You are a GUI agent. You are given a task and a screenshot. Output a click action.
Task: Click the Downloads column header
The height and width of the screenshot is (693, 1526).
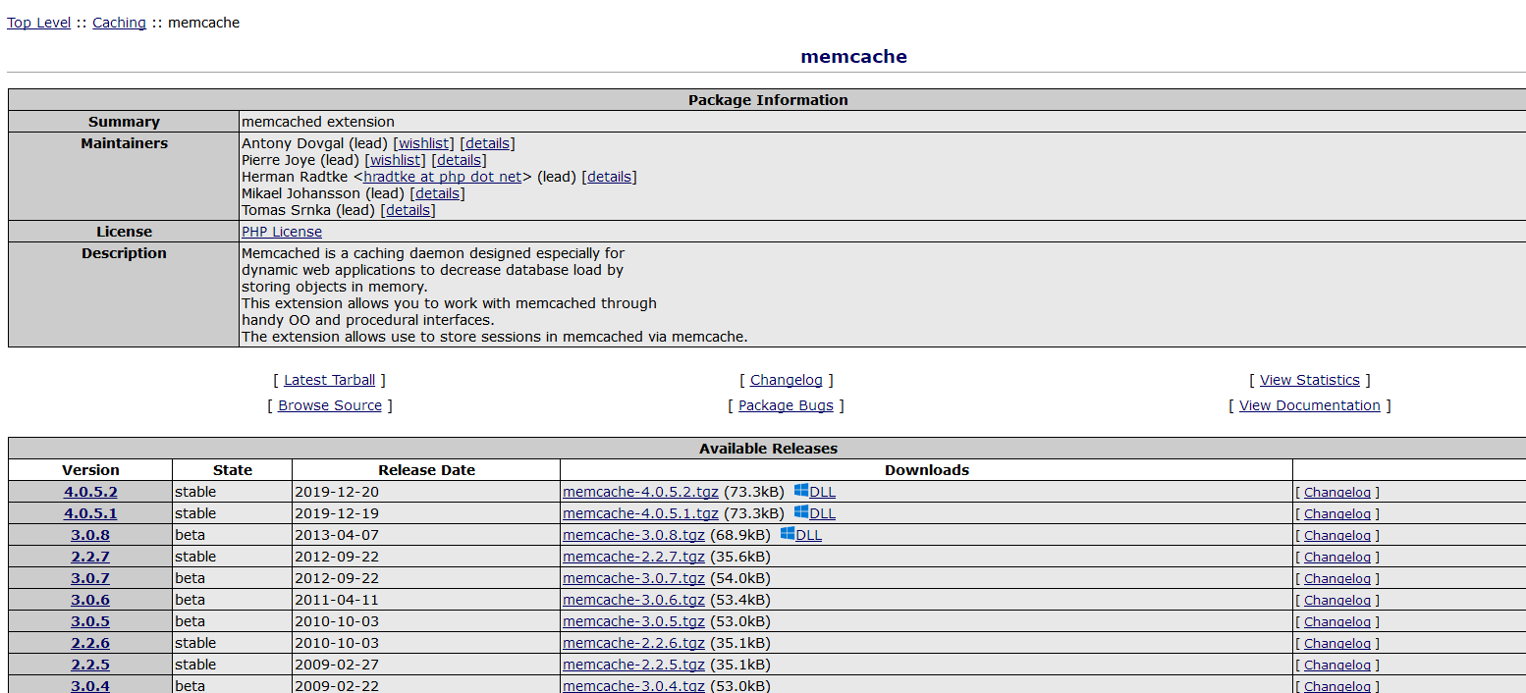(x=927, y=470)
